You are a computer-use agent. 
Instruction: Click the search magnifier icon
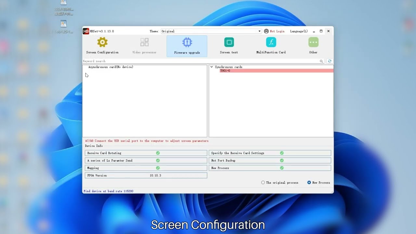[321, 61]
